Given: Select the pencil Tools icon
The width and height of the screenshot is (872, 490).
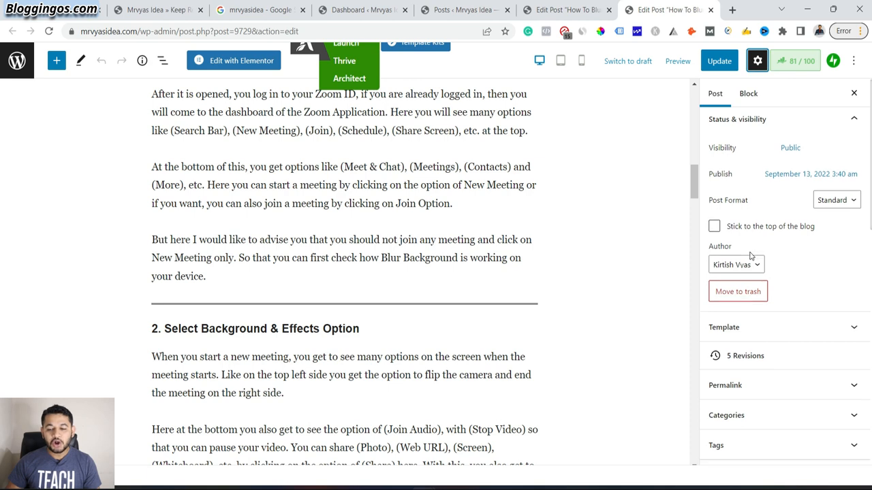Looking at the screenshot, I should click(x=80, y=61).
